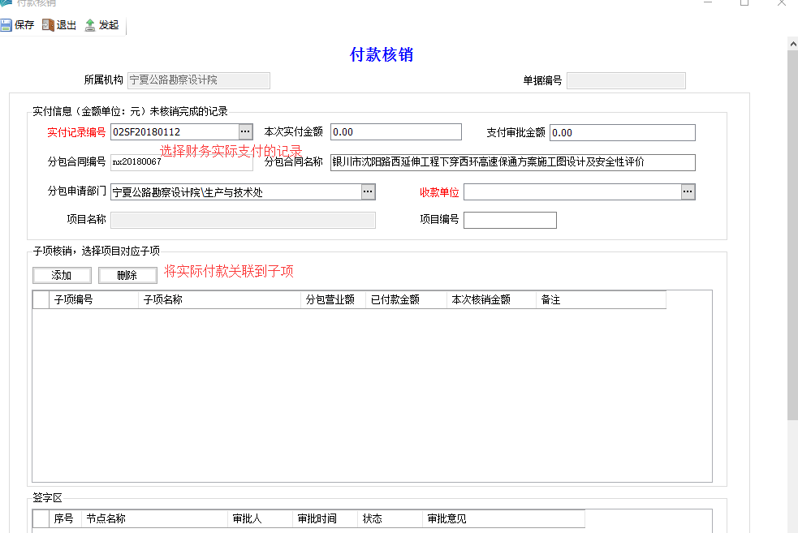Screen dimensions: 798x533
Task: Close the 付款核销 window
Action: point(781,3)
